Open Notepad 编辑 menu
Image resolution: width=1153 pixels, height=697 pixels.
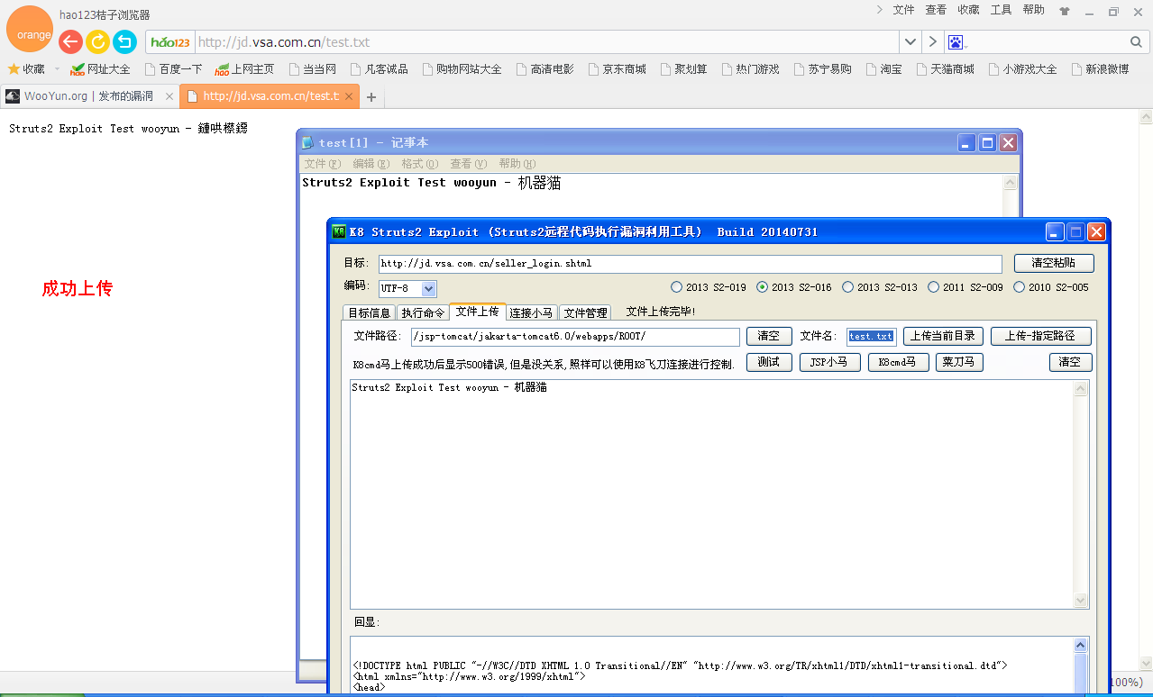[x=371, y=164]
